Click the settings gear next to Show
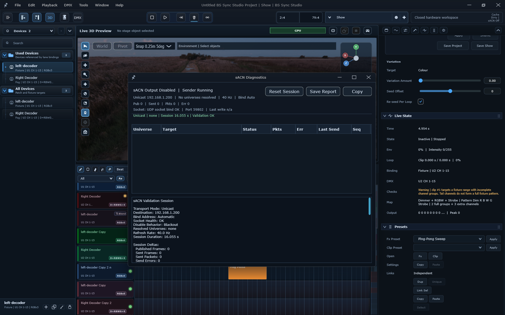 click(x=396, y=17)
